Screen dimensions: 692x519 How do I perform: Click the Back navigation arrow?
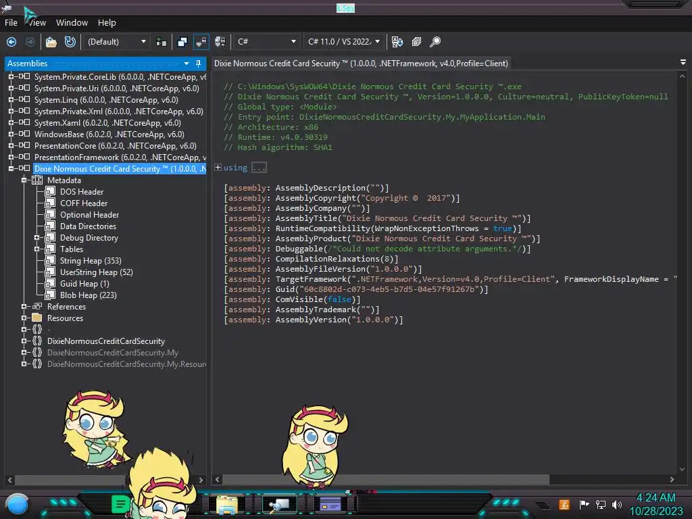click(x=11, y=42)
